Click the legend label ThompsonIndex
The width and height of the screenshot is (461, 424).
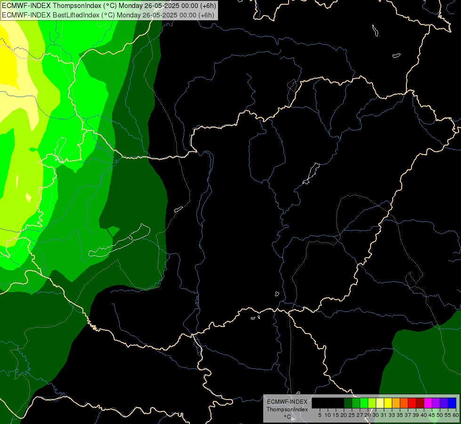tap(287, 409)
